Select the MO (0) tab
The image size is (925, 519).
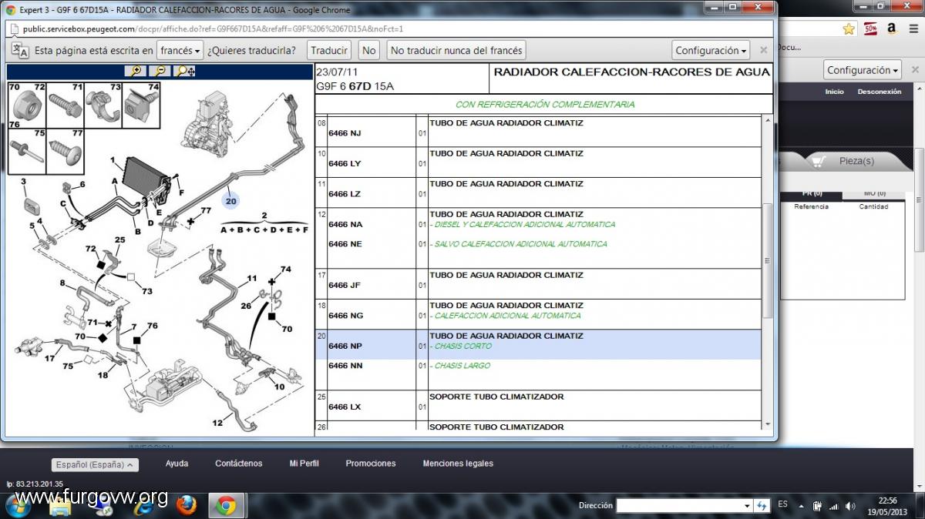point(874,193)
